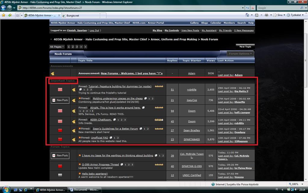Expand the address bar history dropdown arrow
The width and height of the screenshot is (308, 193).
[x=243, y=8]
